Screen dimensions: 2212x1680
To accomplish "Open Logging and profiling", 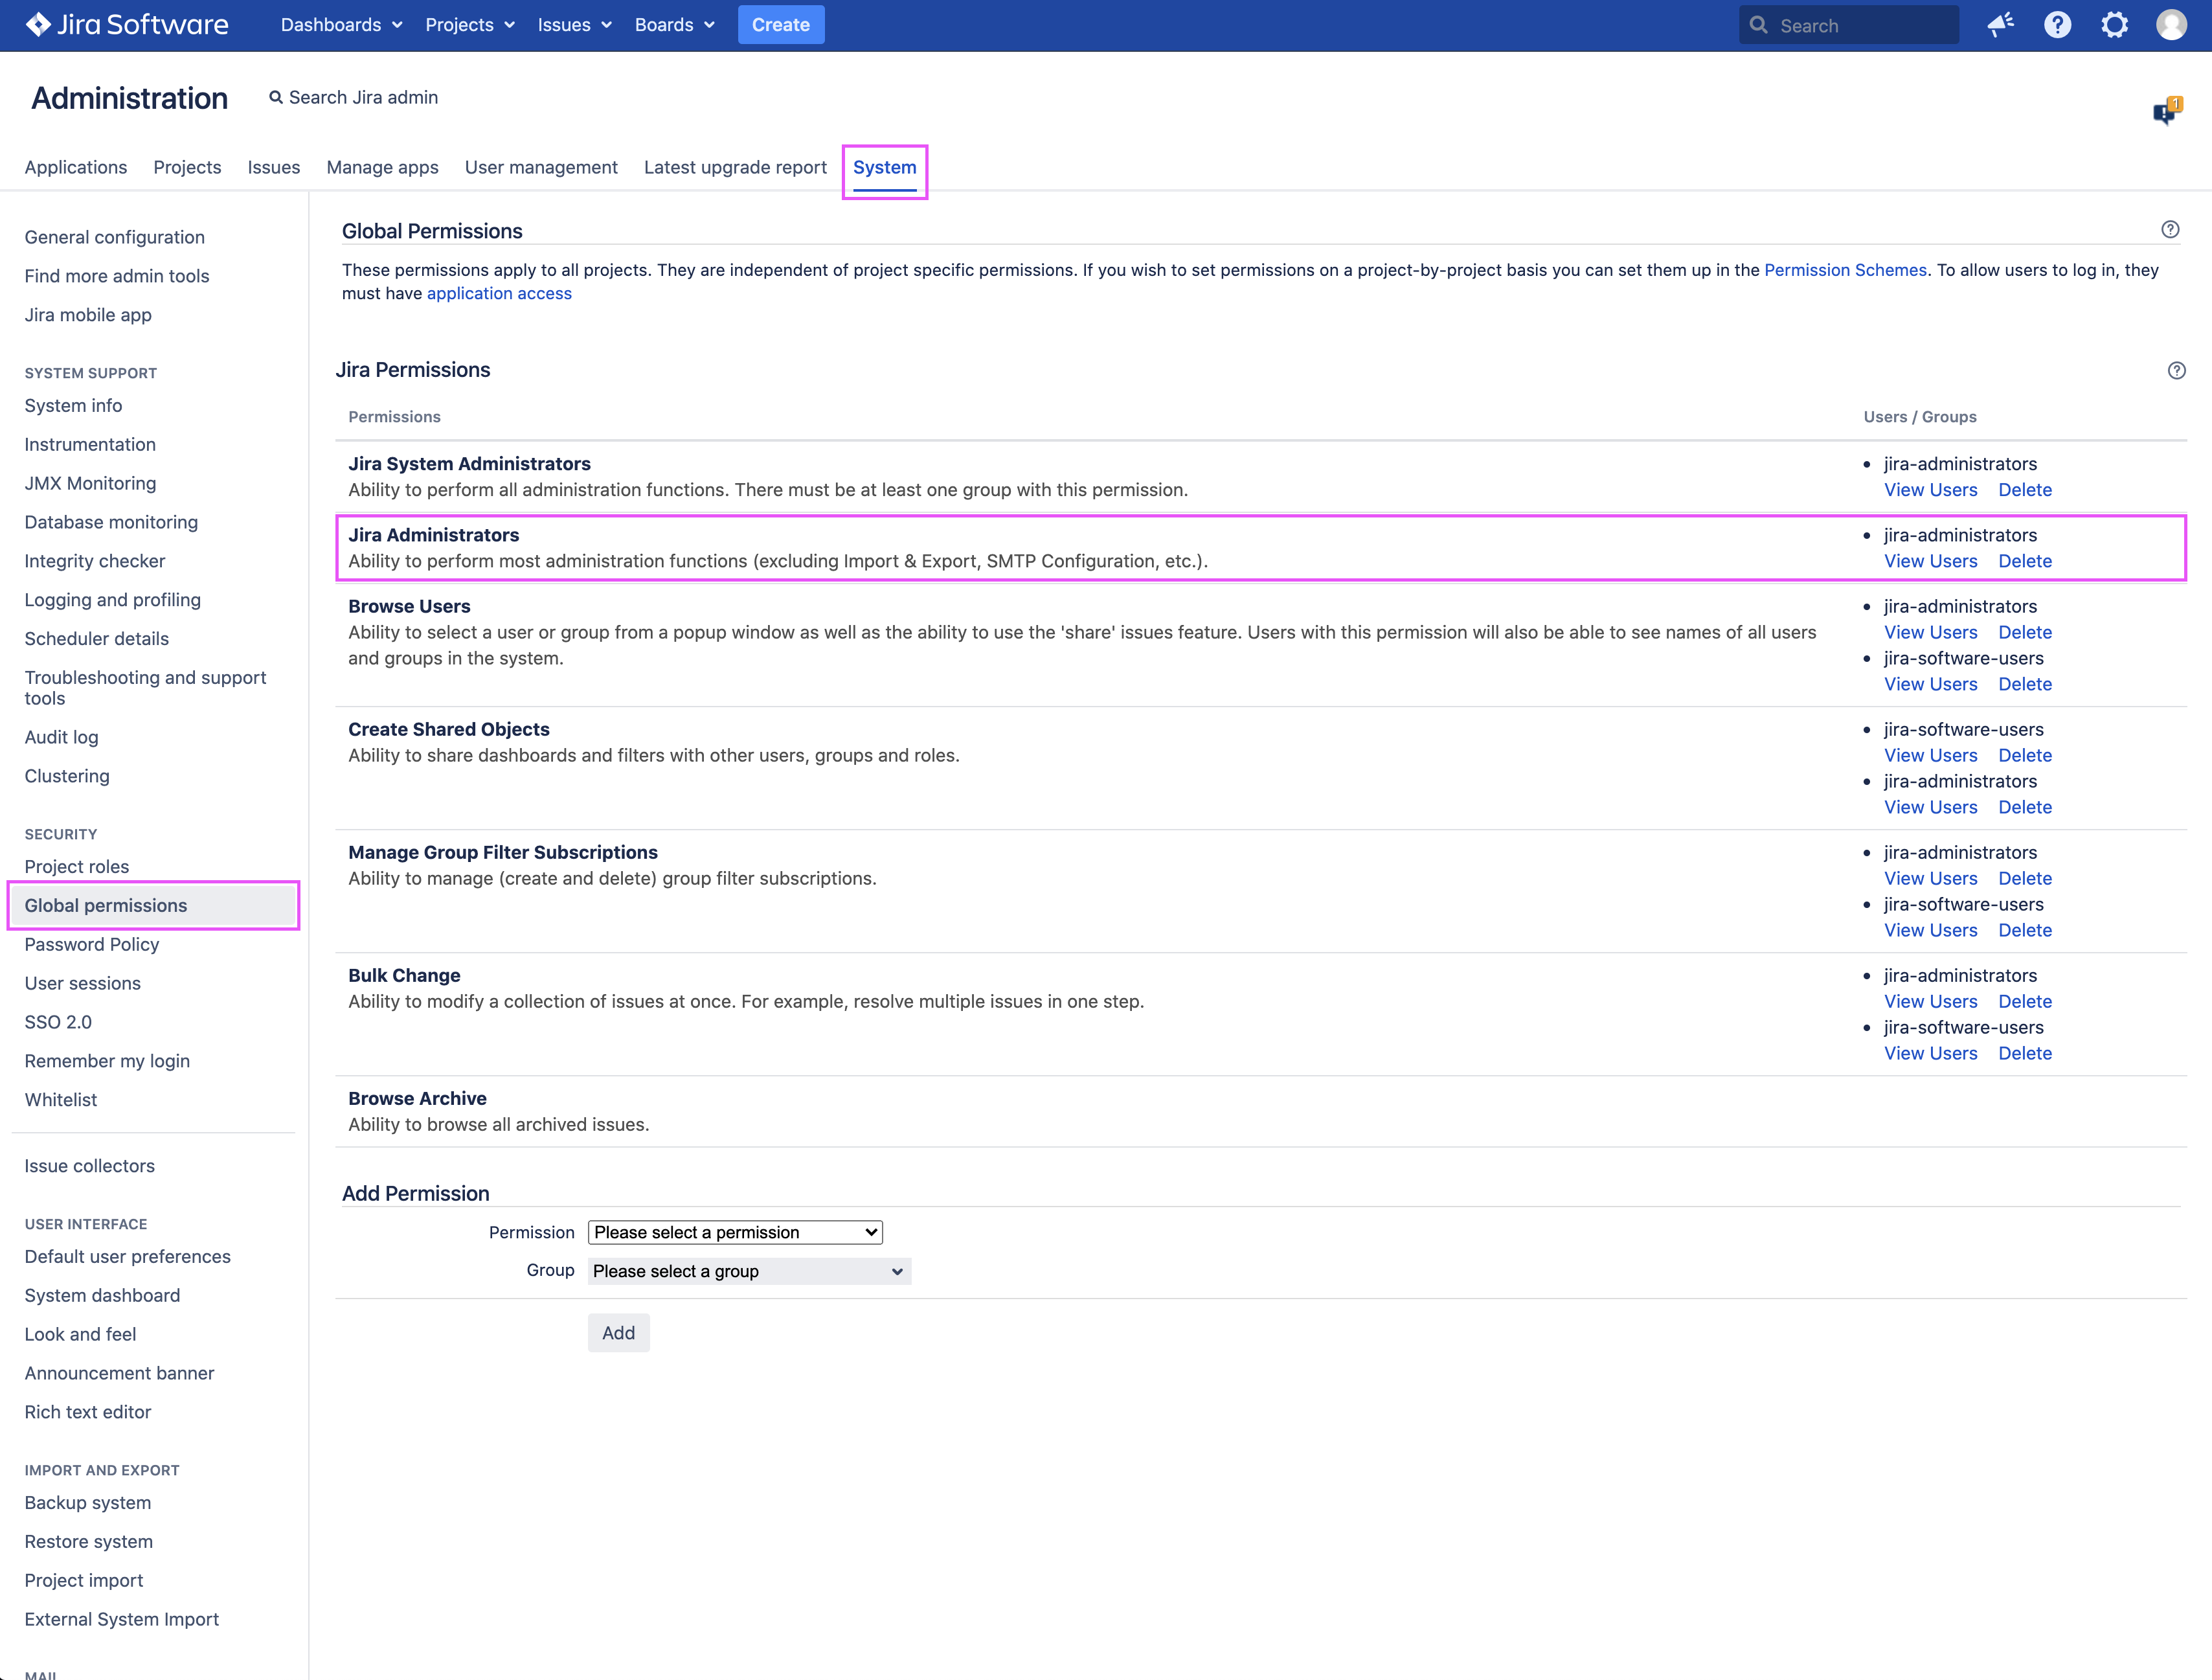I will (113, 600).
